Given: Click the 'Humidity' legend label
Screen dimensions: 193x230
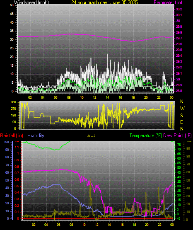Looking at the screenshot, I should [x=36, y=136].
